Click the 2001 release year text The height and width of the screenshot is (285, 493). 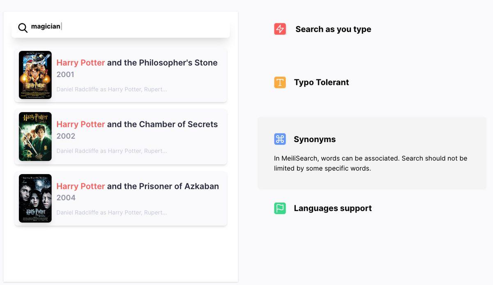[x=65, y=74]
